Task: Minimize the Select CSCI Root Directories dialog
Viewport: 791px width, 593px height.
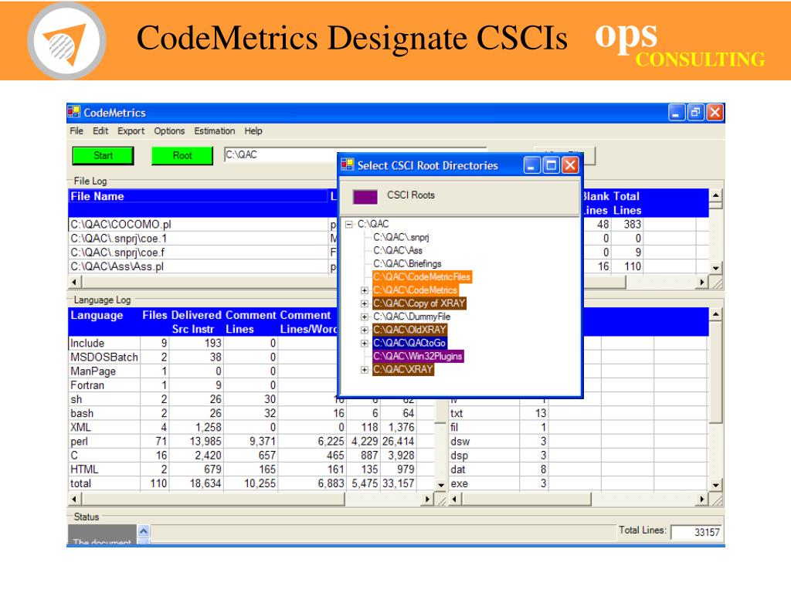Action: coord(531,165)
